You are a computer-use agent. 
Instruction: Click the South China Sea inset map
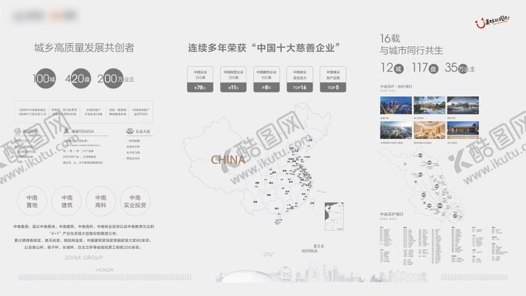pos(334,216)
